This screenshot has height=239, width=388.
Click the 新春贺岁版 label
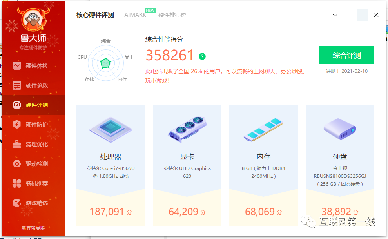point(33,228)
